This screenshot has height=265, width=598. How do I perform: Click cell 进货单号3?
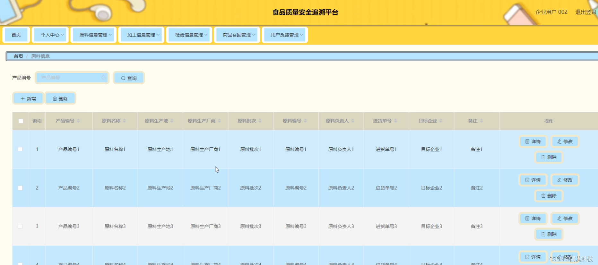coord(386,226)
